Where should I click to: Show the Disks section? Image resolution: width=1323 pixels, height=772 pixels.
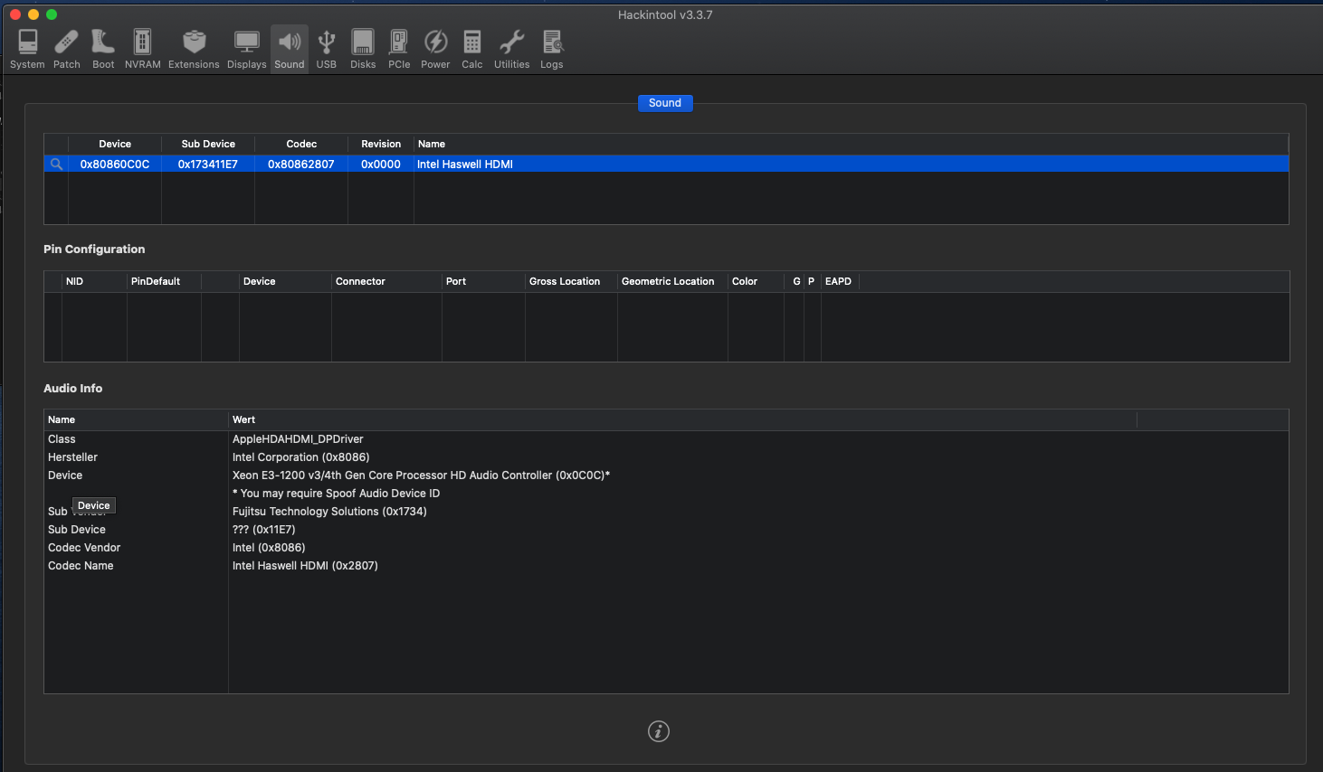pyautogui.click(x=363, y=49)
